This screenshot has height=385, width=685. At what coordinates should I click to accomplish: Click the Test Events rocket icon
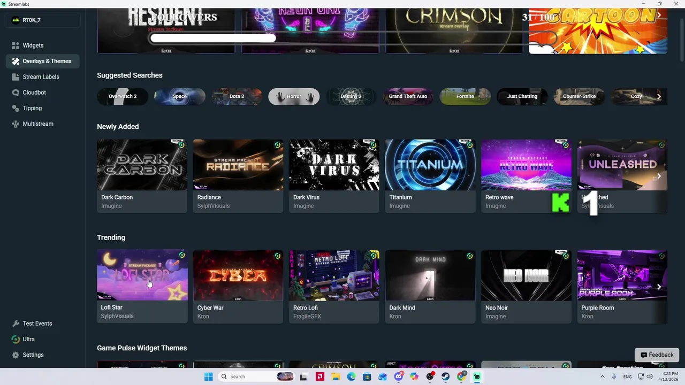pos(16,324)
